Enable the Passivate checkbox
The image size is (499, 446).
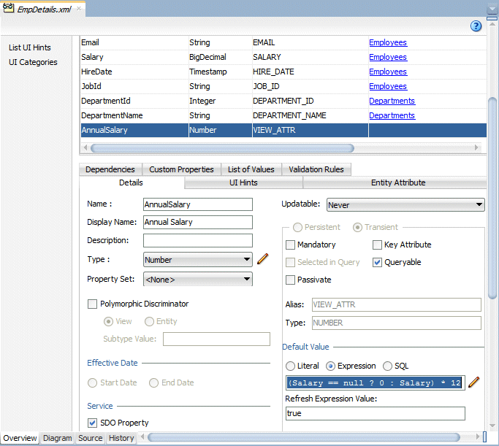tap(290, 280)
